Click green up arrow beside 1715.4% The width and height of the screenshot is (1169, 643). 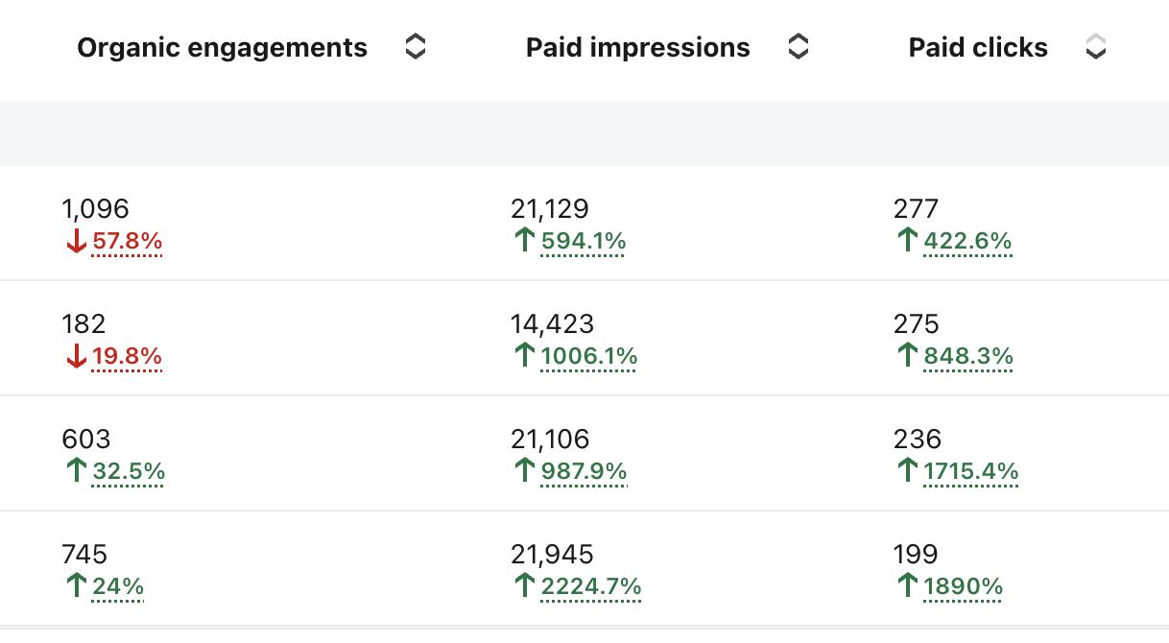click(x=908, y=471)
